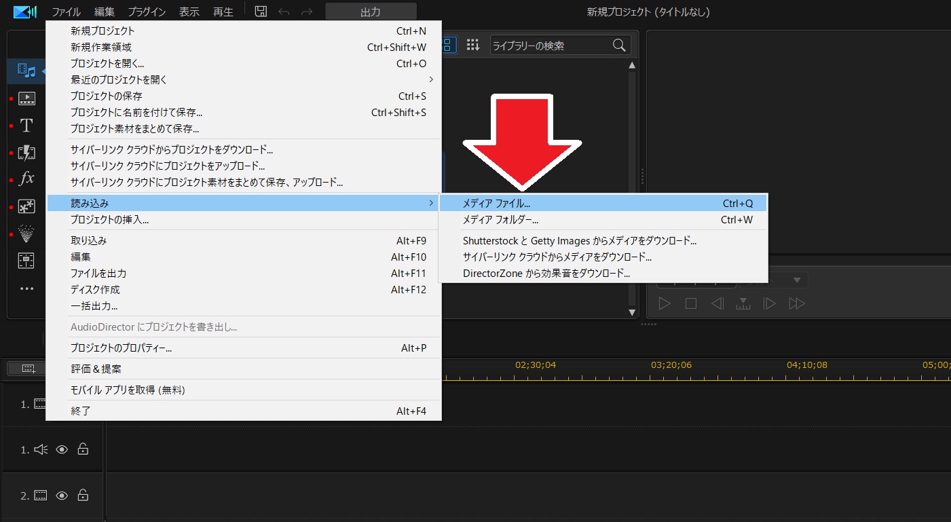This screenshot has height=522, width=951.
Task: Open the preview panel dropdown arrow
Action: pos(798,280)
